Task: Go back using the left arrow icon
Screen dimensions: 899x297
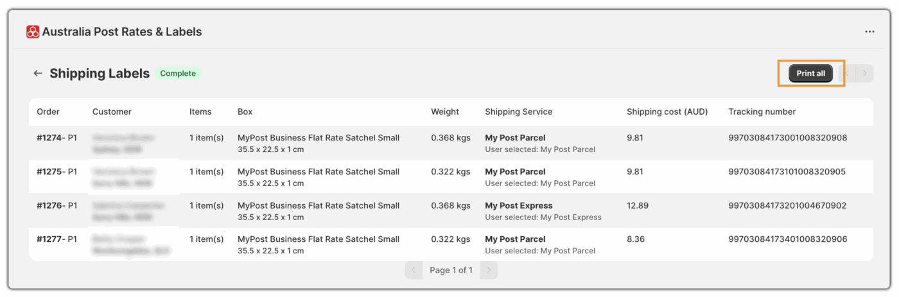Action: point(38,73)
